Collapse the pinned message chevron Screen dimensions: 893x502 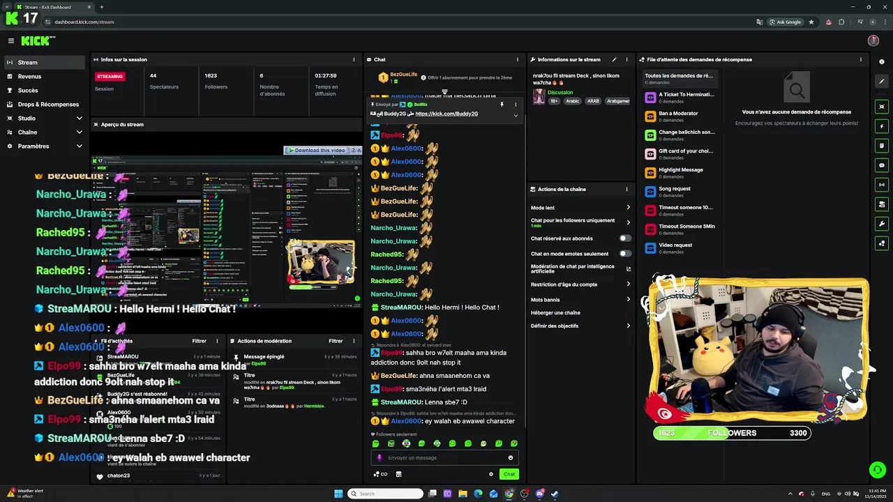516,115
